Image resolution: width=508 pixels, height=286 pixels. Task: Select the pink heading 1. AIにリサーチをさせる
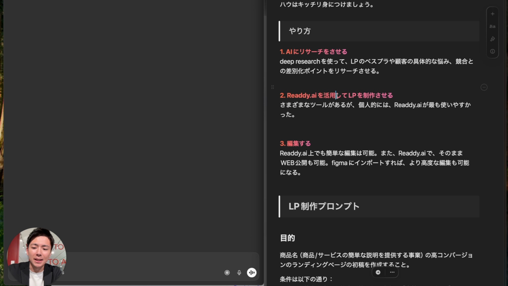(x=314, y=52)
